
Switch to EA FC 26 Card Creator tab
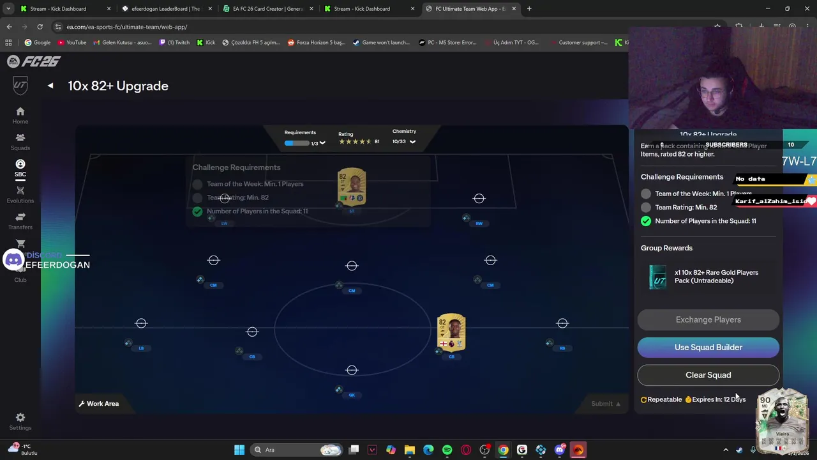pos(267,9)
